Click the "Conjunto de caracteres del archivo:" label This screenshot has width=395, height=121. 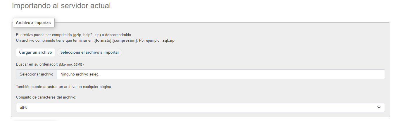coord(46,97)
